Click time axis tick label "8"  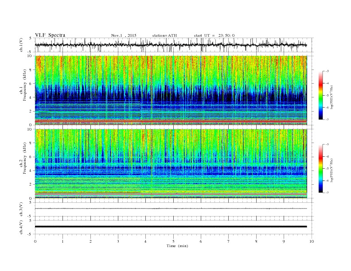pyautogui.click(x=256, y=241)
